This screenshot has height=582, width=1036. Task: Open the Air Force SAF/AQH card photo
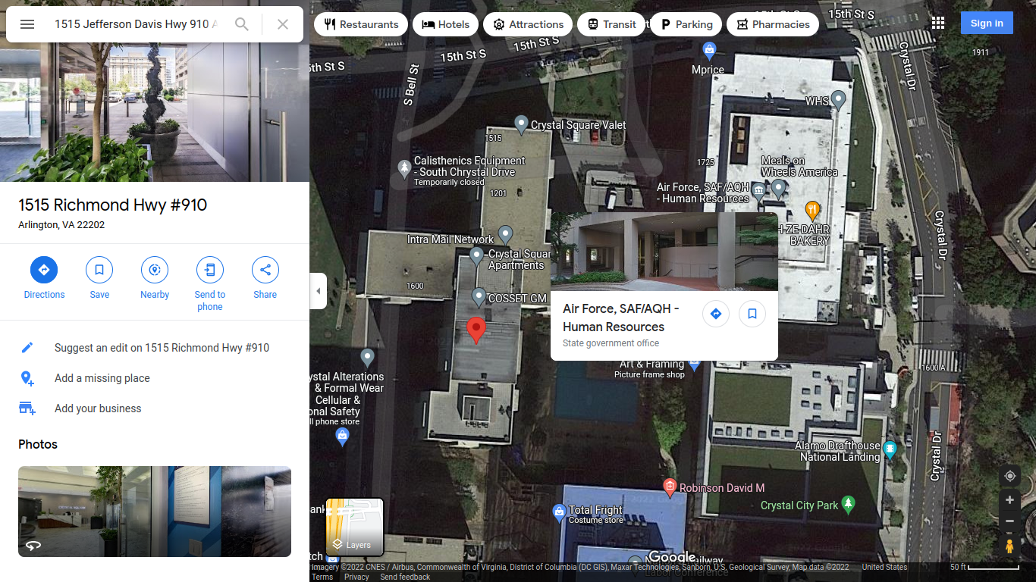pos(664,252)
